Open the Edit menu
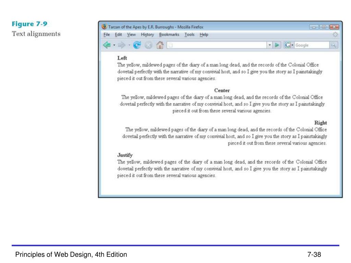351x263 pixels. [x=118, y=35]
